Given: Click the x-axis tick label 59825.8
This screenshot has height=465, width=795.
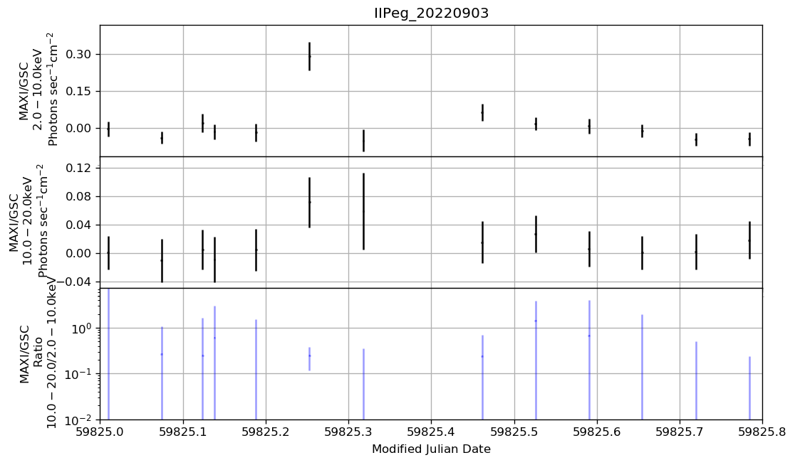Looking at the screenshot, I should coord(762,432).
